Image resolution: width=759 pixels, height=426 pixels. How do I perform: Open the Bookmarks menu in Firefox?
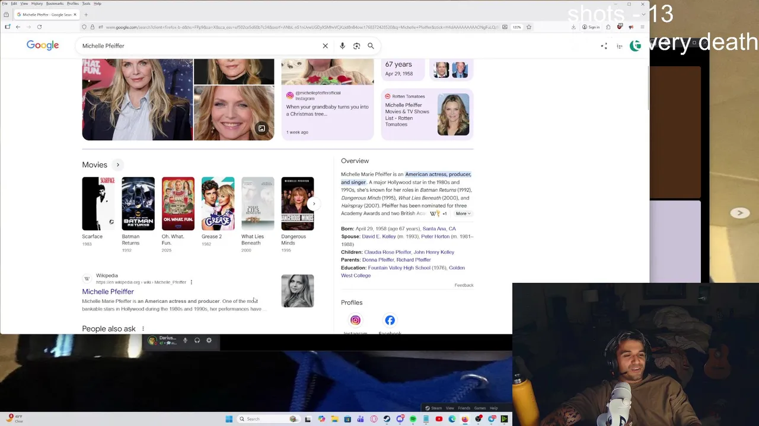pyautogui.click(x=55, y=4)
